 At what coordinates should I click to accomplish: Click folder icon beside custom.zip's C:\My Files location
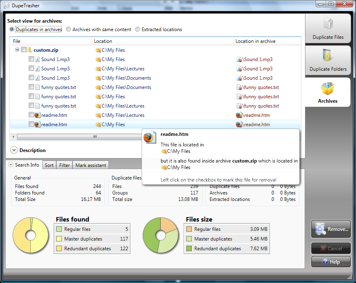point(98,50)
